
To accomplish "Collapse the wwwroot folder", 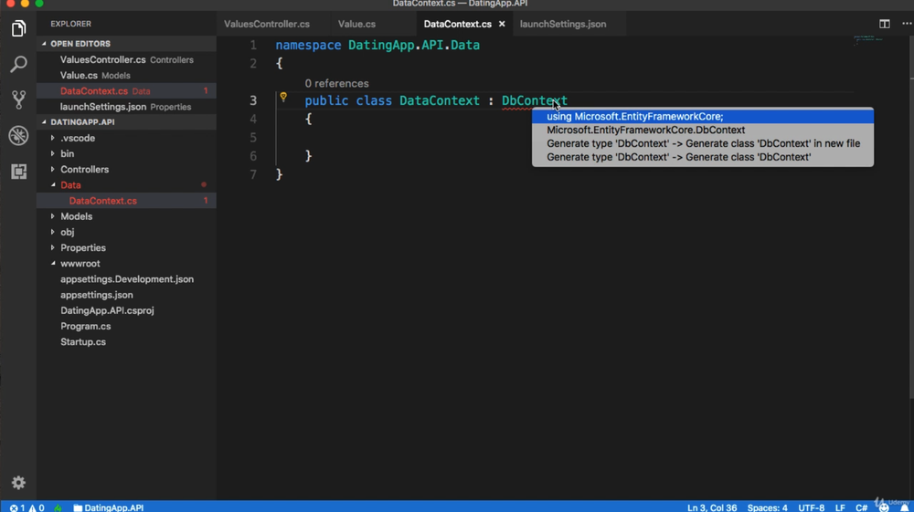I will click(x=52, y=264).
